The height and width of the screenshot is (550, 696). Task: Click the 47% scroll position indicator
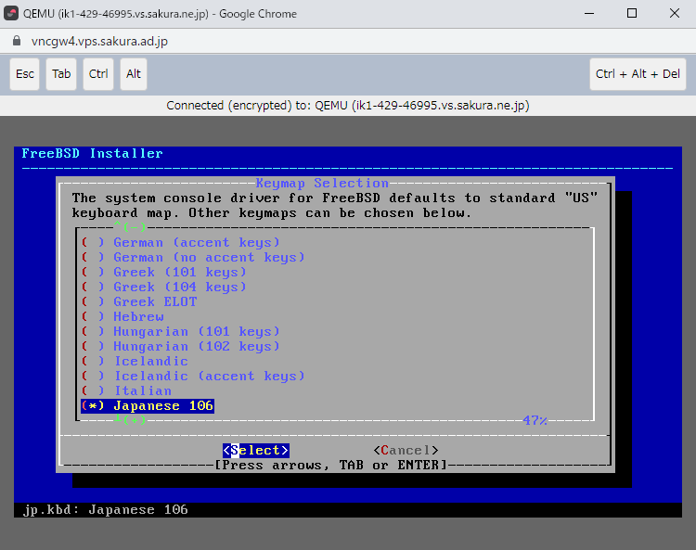tap(535, 420)
